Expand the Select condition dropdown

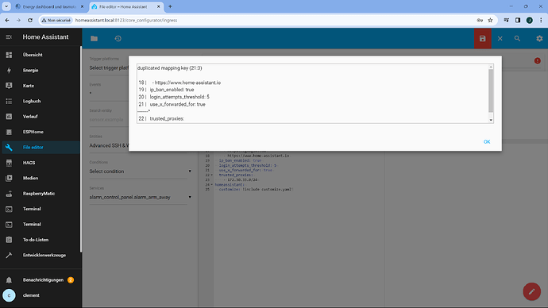[x=141, y=171]
